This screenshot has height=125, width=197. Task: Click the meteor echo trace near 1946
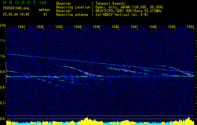[x=126, y=70]
